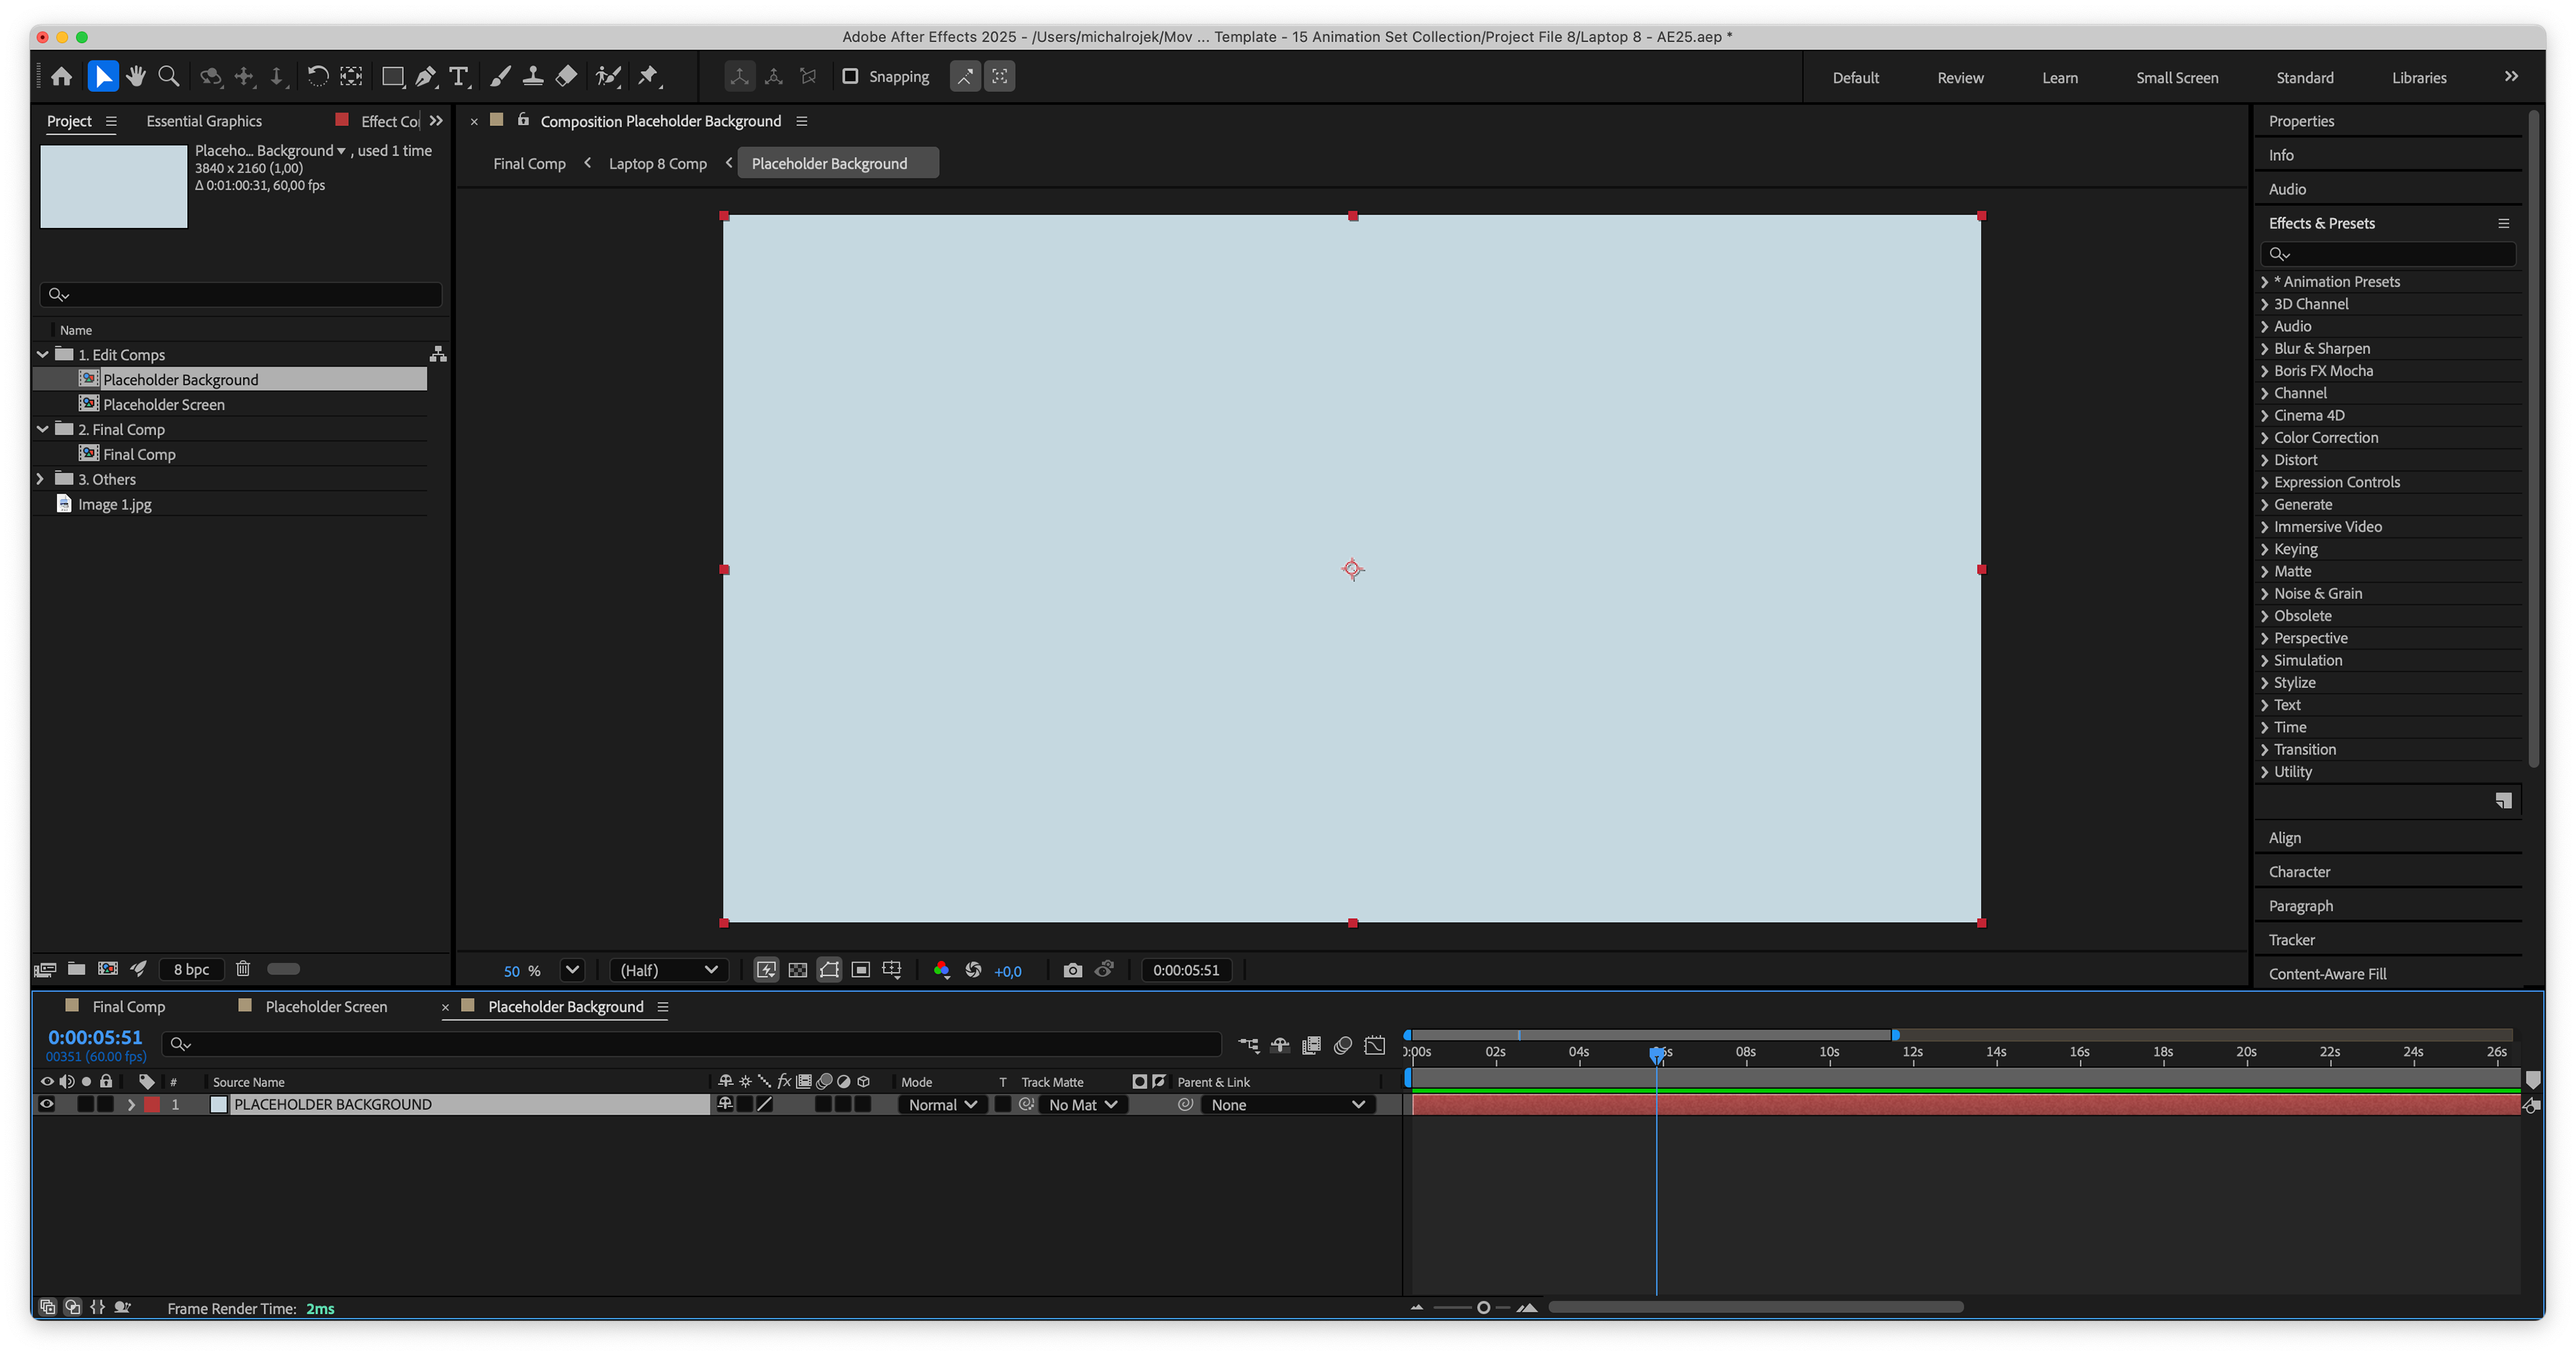Open the Half resolution dropdown
The height and width of the screenshot is (1356, 2576).
coord(669,970)
